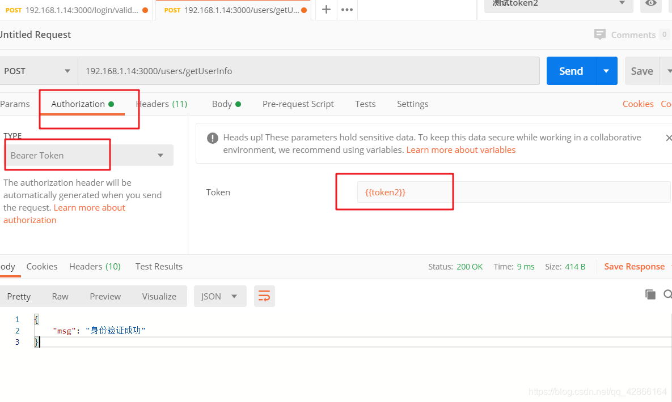Show the response Cookies tab
The image size is (672, 402).
coord(42,266)
